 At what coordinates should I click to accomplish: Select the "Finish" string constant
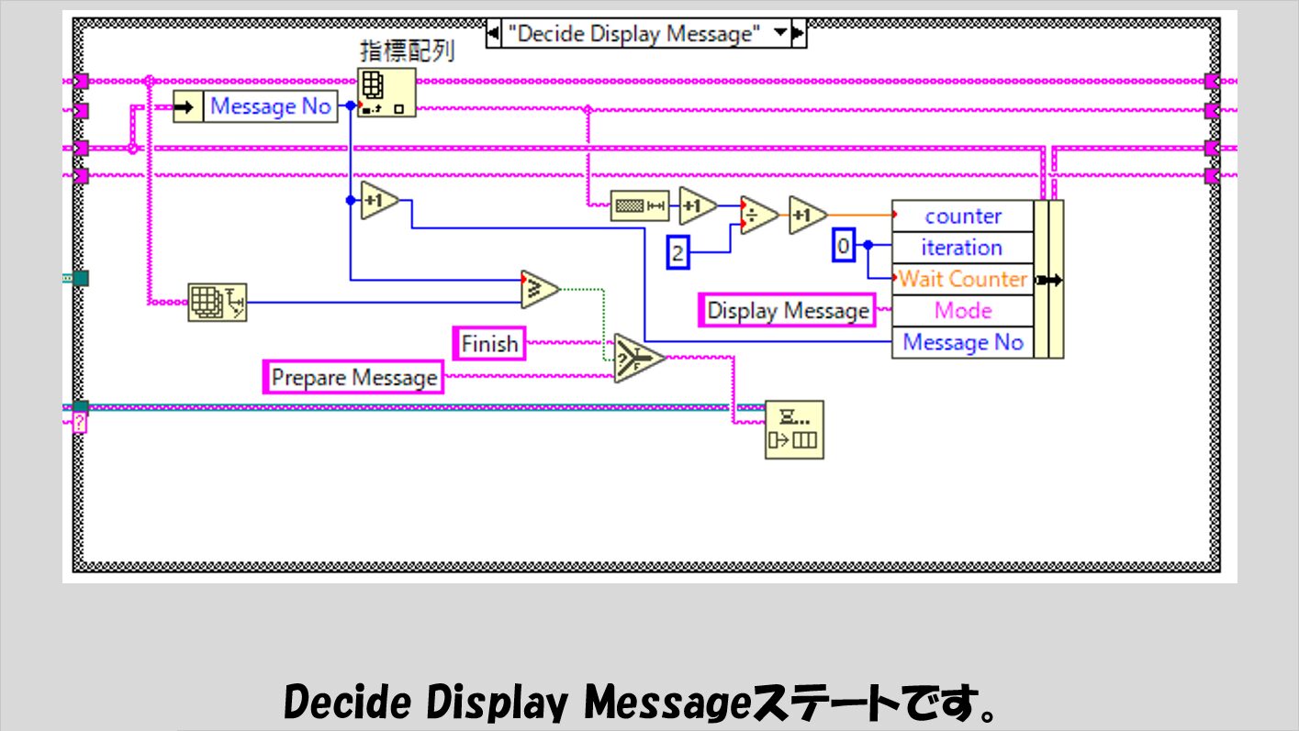pos(489,344)
